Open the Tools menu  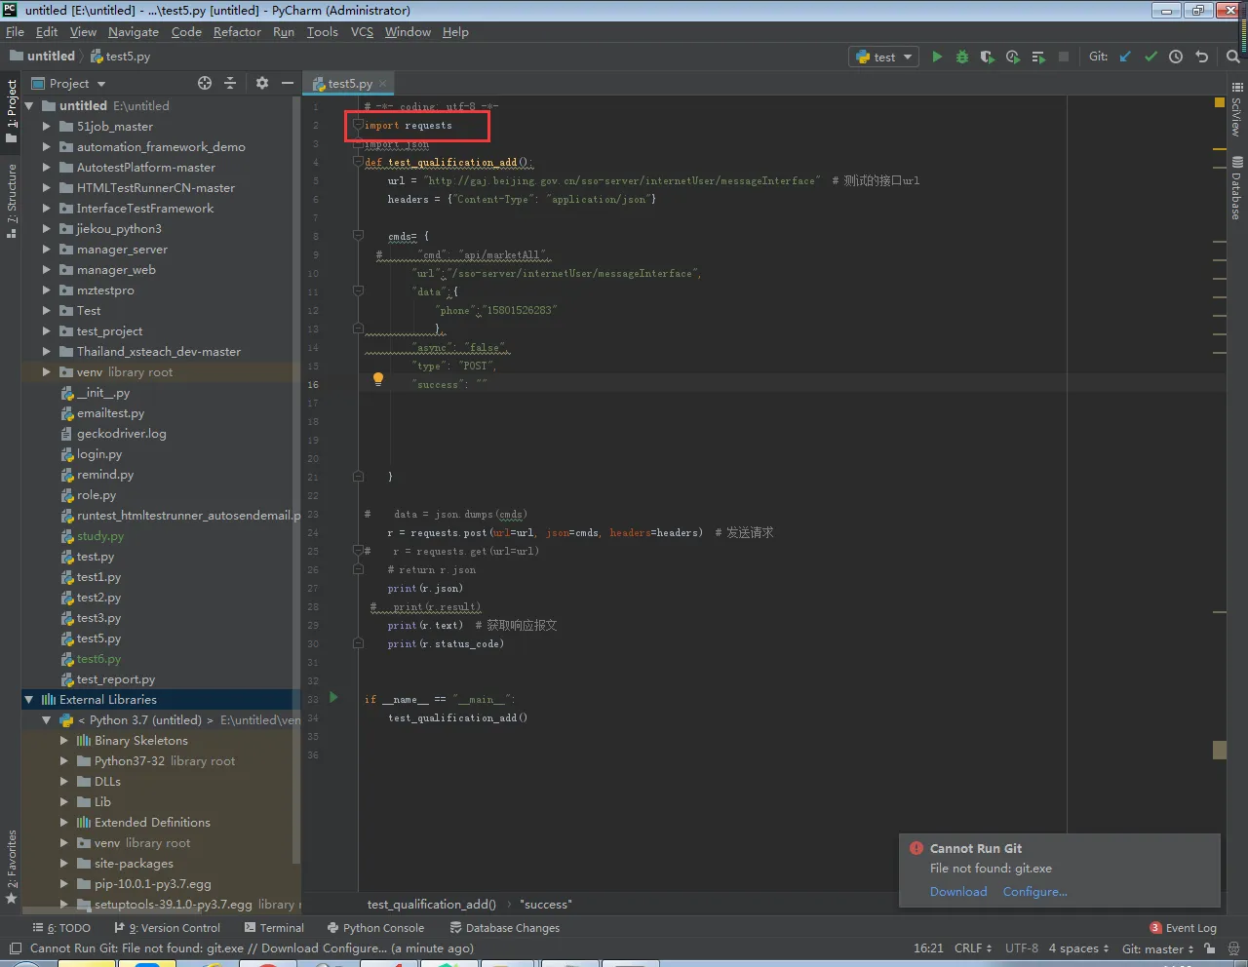[x=322, y=32]
